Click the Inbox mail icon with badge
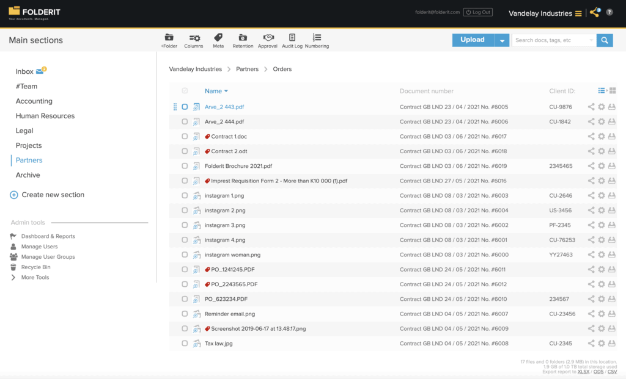626x379 pixels. pos(41,71)
